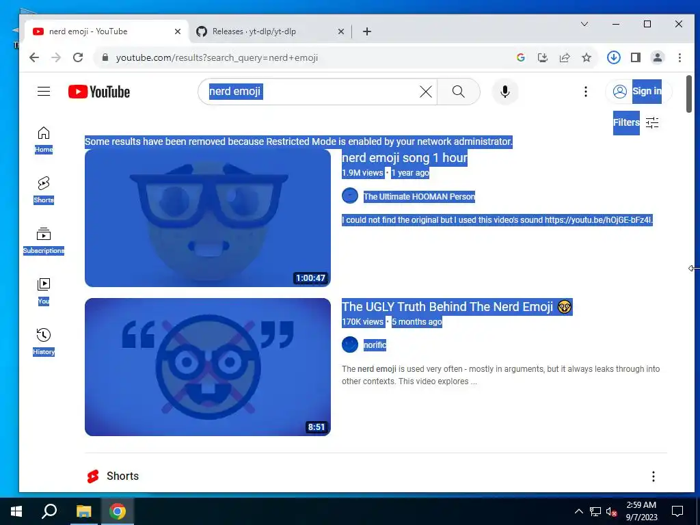Click the Google icon in address bar
Image resolution: width=700 pixels, height=525 pixels.
click(x=520, y=57)
